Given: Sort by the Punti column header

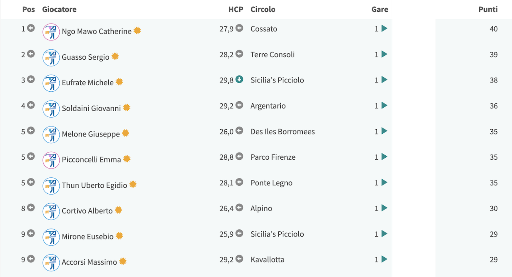Looking at the screenshot, I should [x=488, y=9].
